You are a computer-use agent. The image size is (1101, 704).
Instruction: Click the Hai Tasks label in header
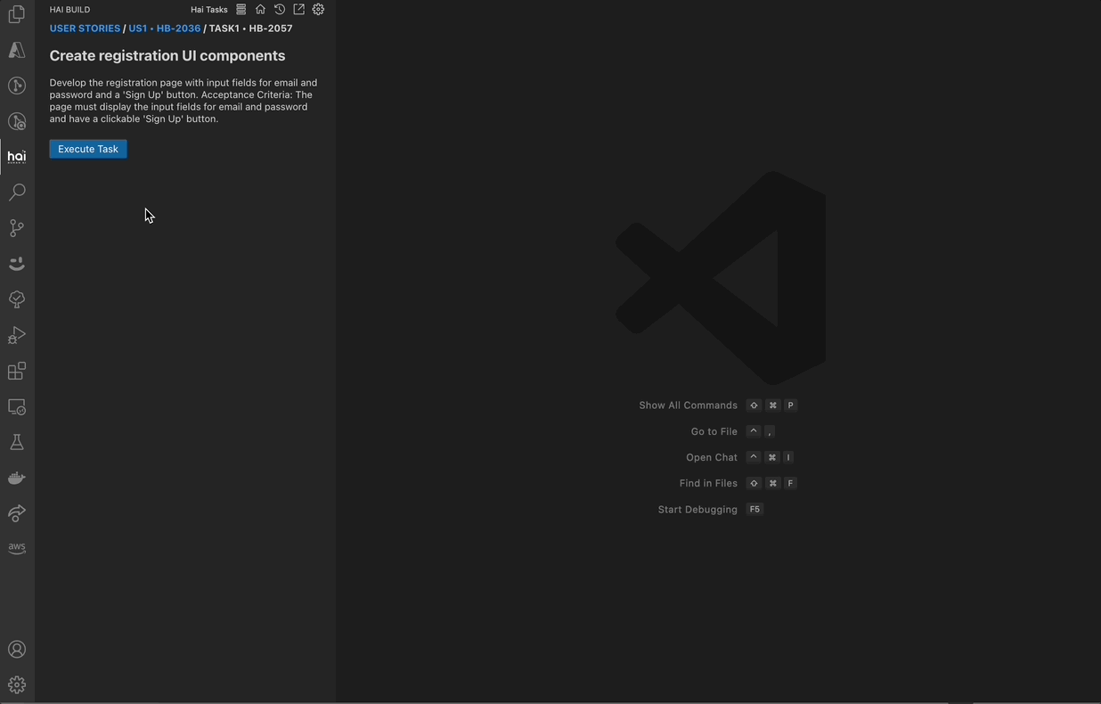209,10
